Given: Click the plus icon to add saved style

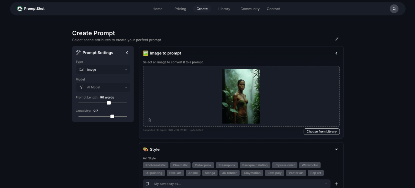Looking at the screenshot, I should (336, 184).
